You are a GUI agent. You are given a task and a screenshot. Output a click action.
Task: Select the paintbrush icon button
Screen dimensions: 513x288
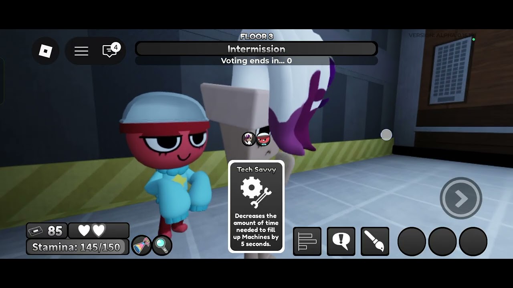pos(375,241)
